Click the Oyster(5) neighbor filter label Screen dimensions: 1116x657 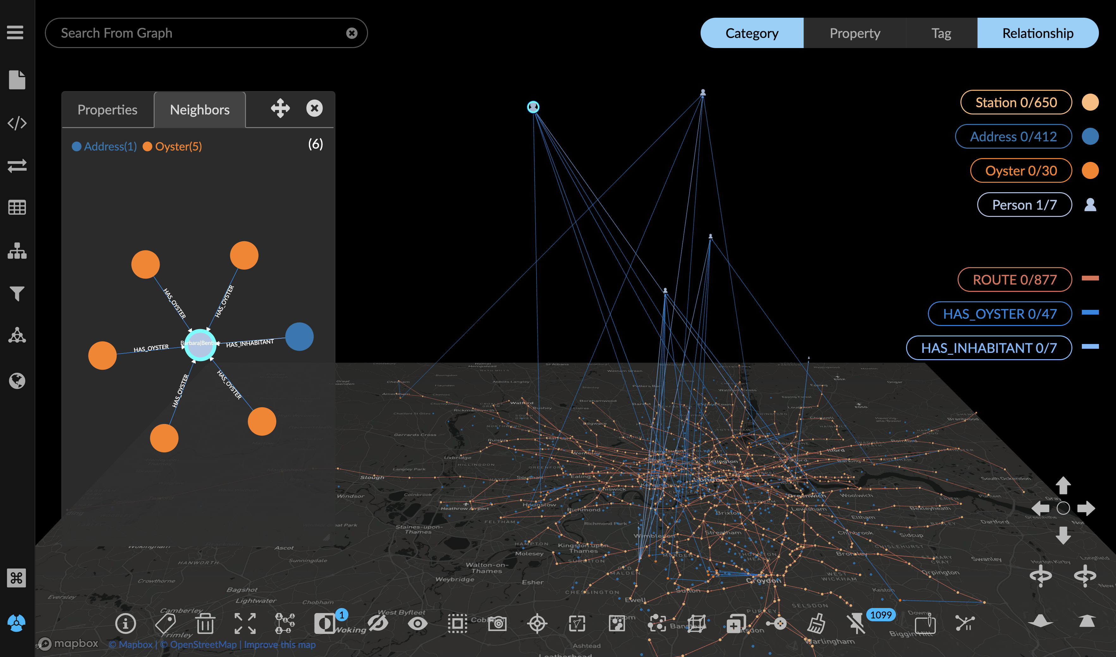pos(178,147)
